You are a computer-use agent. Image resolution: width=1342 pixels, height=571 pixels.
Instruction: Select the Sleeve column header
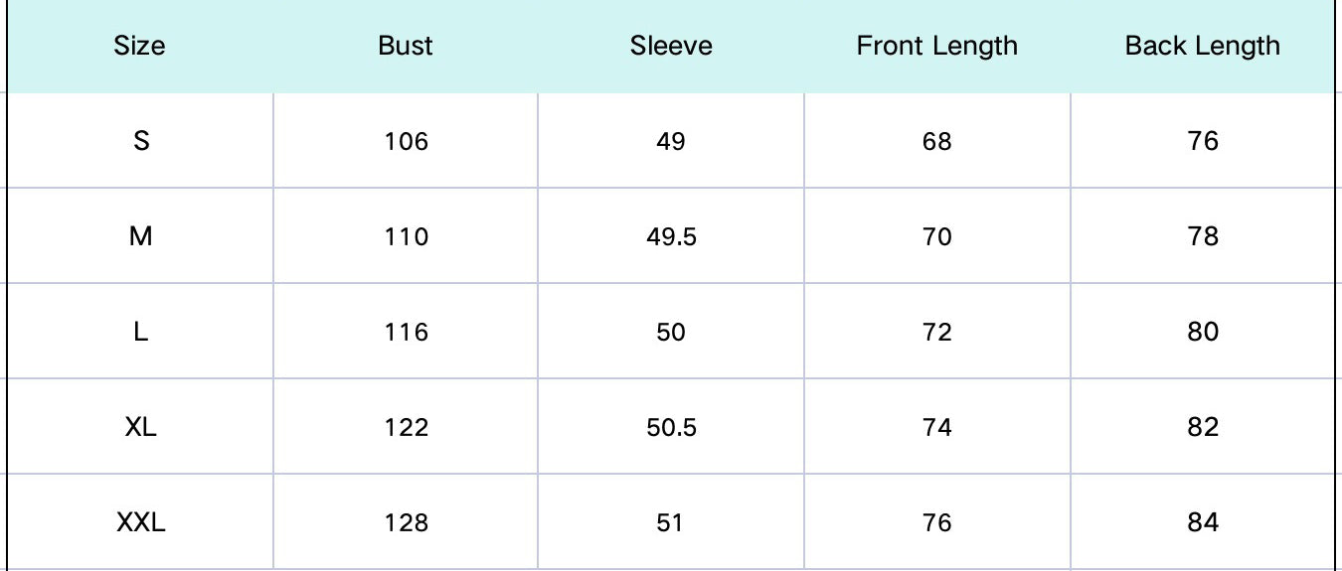click(671, 46)
